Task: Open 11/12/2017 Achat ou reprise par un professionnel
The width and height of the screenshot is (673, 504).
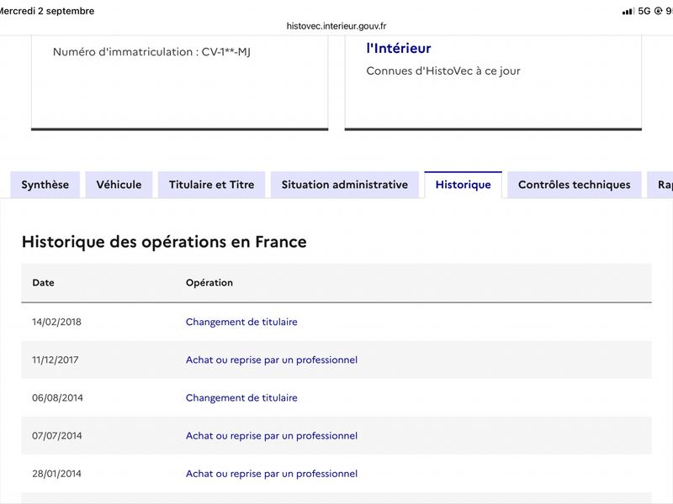Action: coord(272,360)
